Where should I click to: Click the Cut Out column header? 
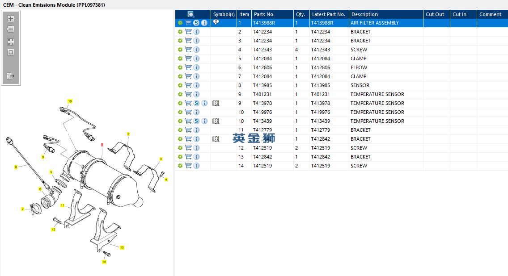pyautogui.click(x=436, y=14)
